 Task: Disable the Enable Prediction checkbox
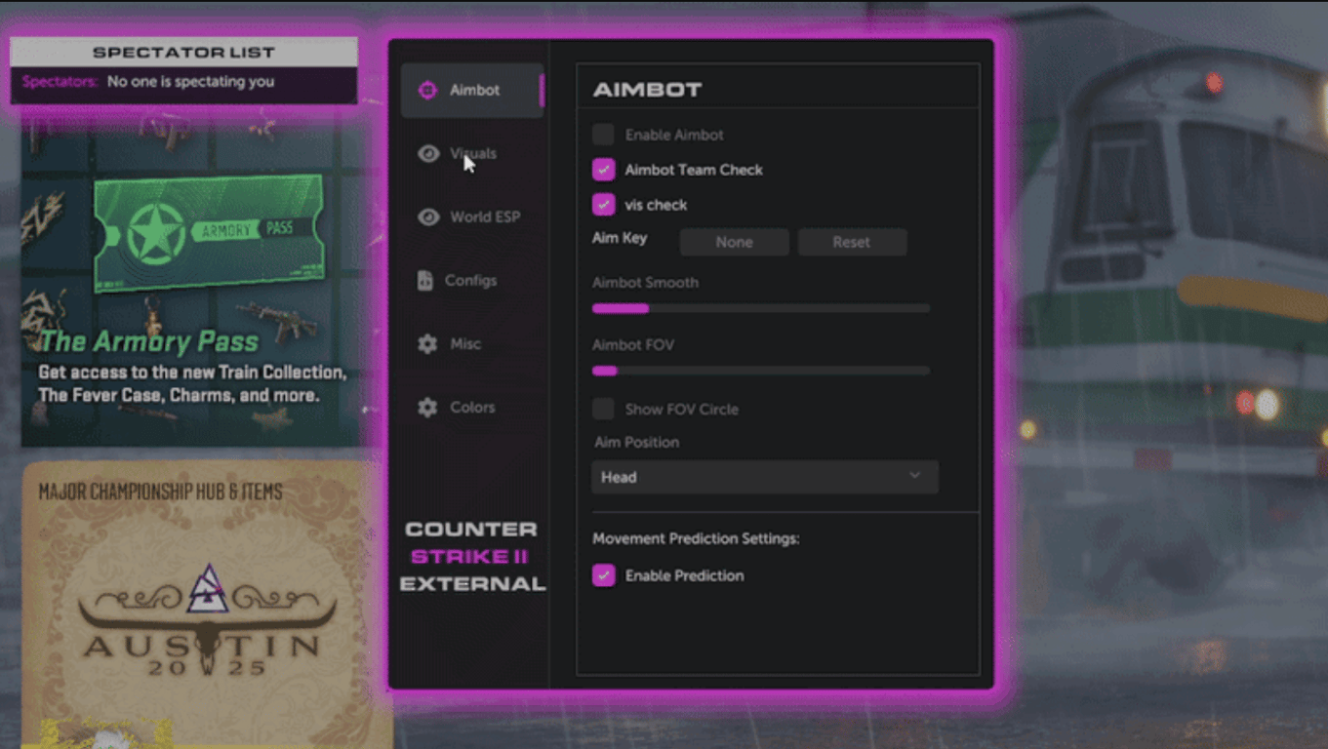(x=603, y=575)
